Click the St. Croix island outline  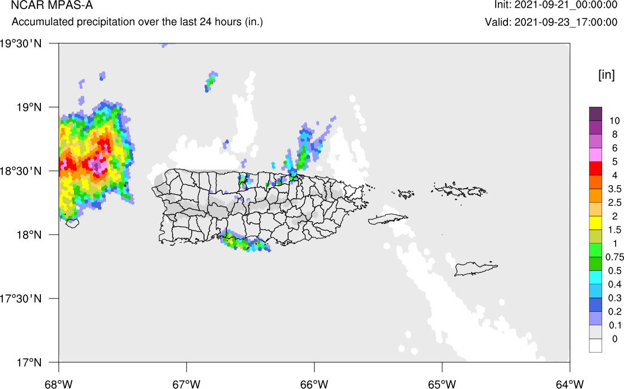[x=476, y=269]
